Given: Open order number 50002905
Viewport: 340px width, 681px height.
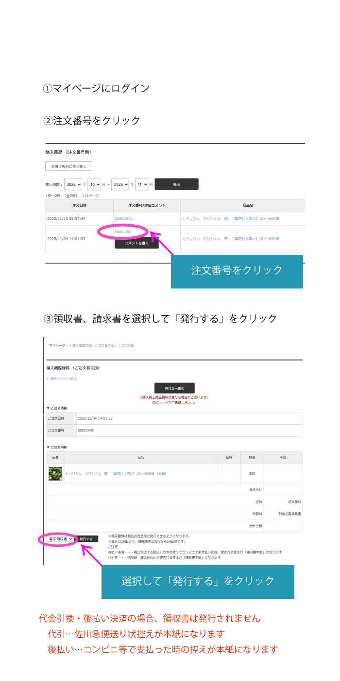Looking at the screenshot, I should coord(123,232).
